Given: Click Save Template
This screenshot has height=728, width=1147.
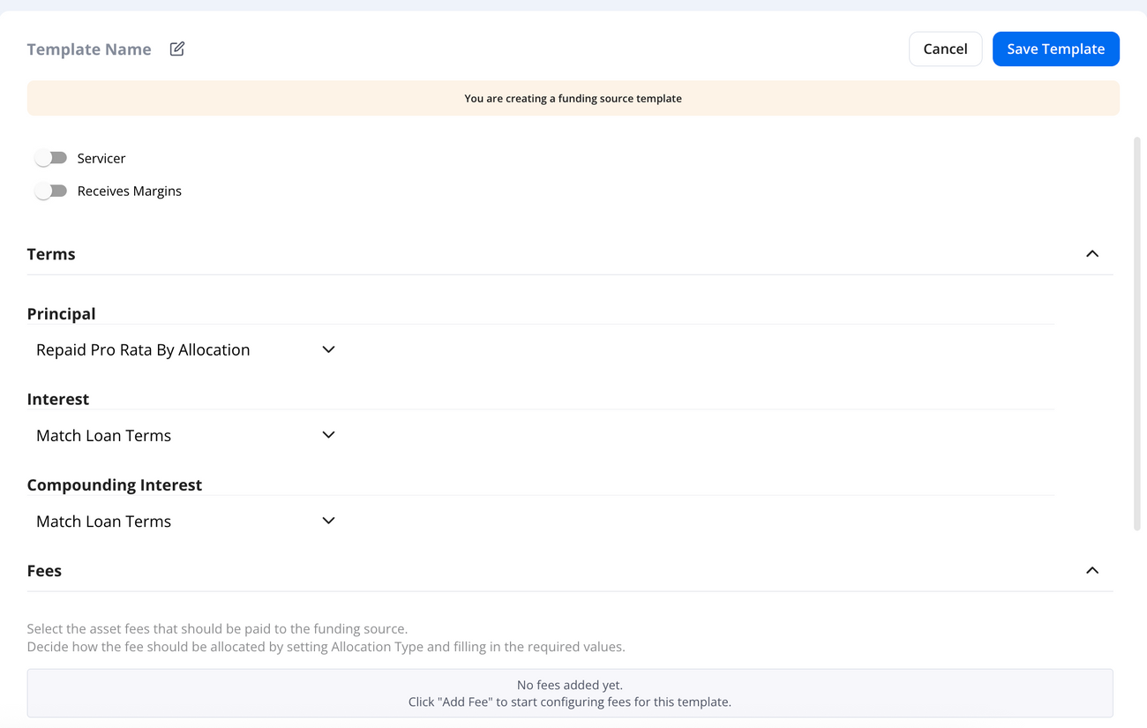Looking at the screenshot, I should [x=1055, y=49].
